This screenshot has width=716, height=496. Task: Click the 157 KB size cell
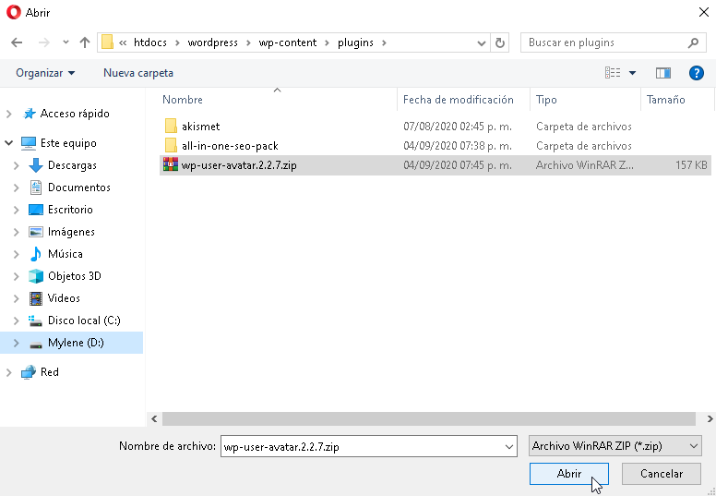point(691,165)
